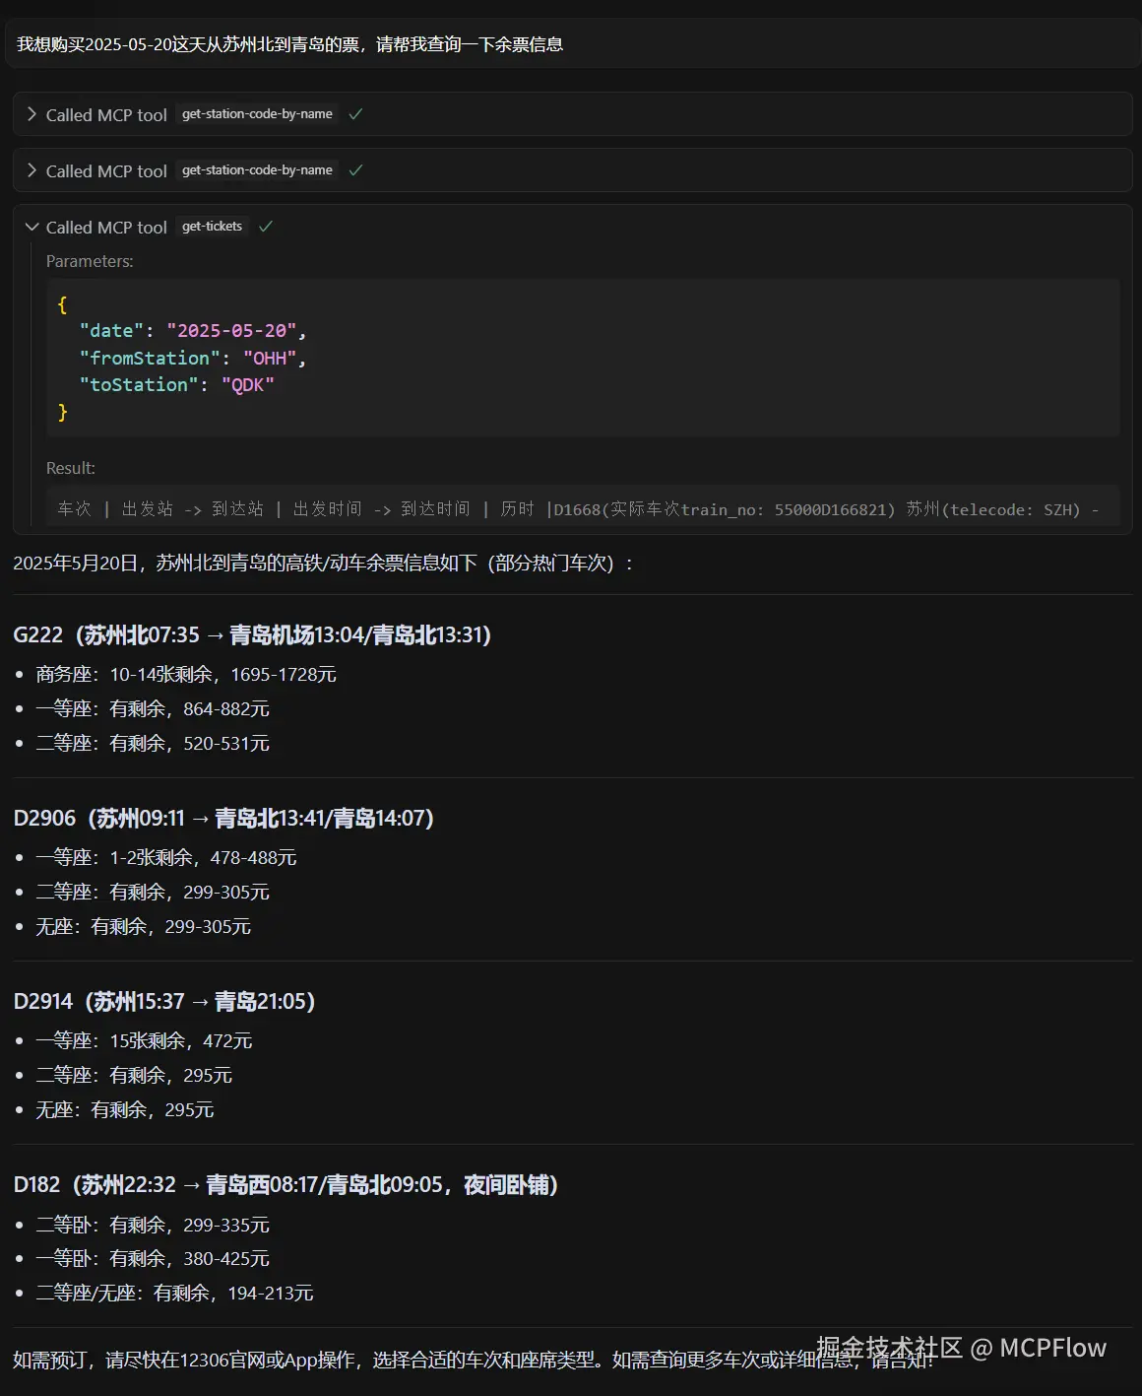Click the bullet icon before 商务座 line
The width and height of the screenshot is (1142, 1396).
pyautogui.click(x=21, y=674)
